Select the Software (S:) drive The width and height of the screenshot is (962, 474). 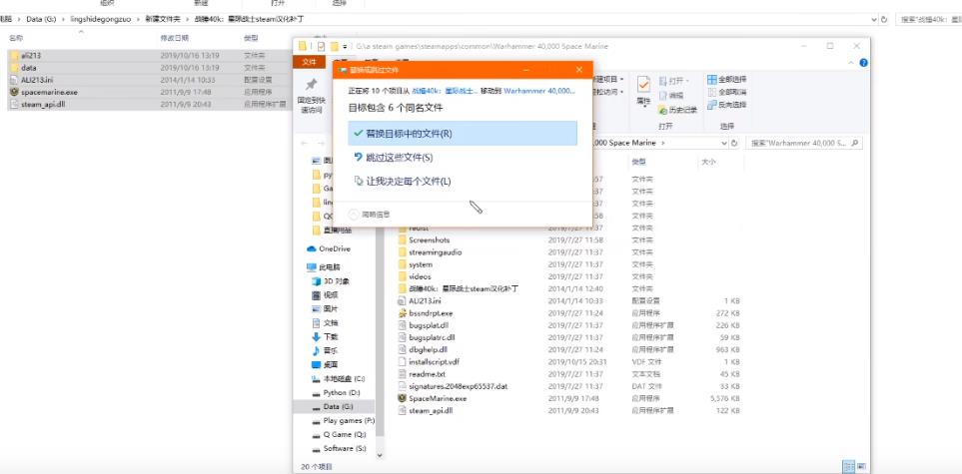(340, 448)
